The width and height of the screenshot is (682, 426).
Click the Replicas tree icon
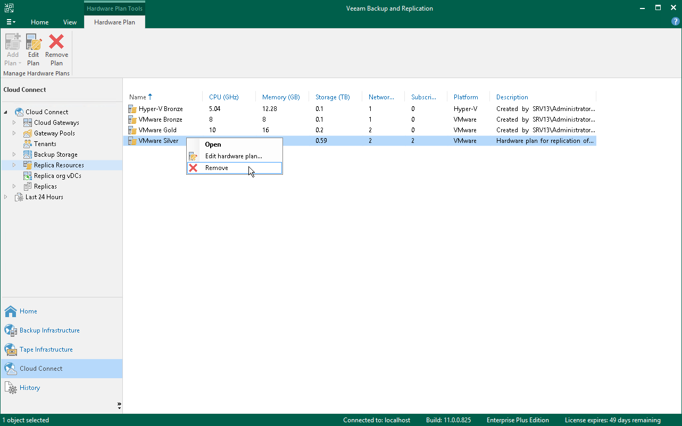(x=28, y=186)
